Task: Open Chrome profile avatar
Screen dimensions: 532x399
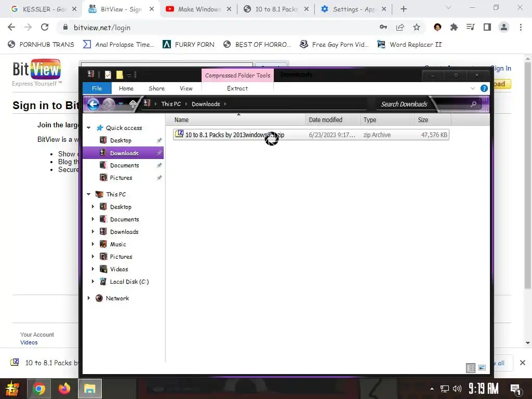Action: pos(504,27)
